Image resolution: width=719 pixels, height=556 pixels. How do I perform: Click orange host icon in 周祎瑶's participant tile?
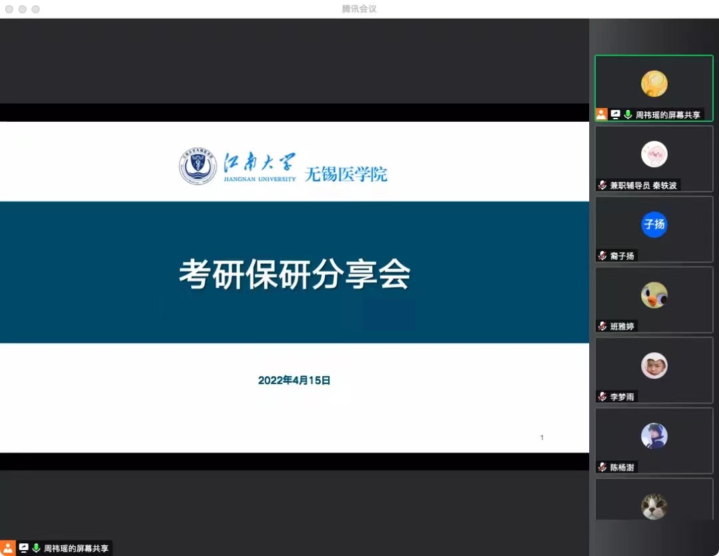coord(601,115)
